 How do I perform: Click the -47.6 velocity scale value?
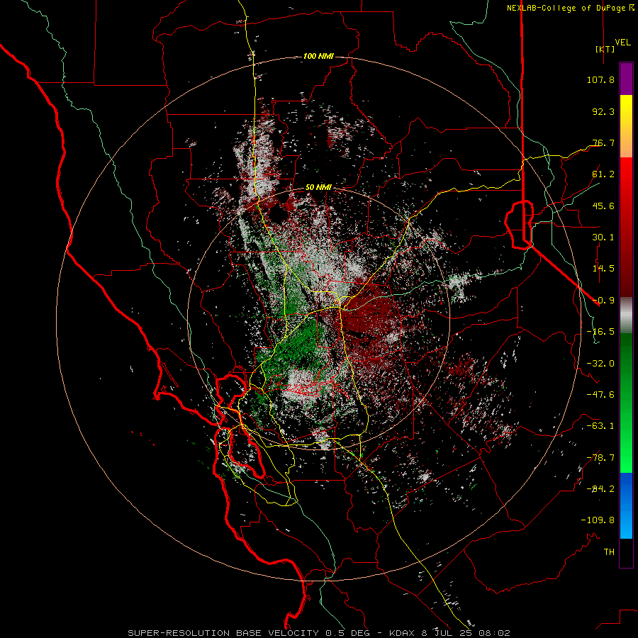point(600,395)
